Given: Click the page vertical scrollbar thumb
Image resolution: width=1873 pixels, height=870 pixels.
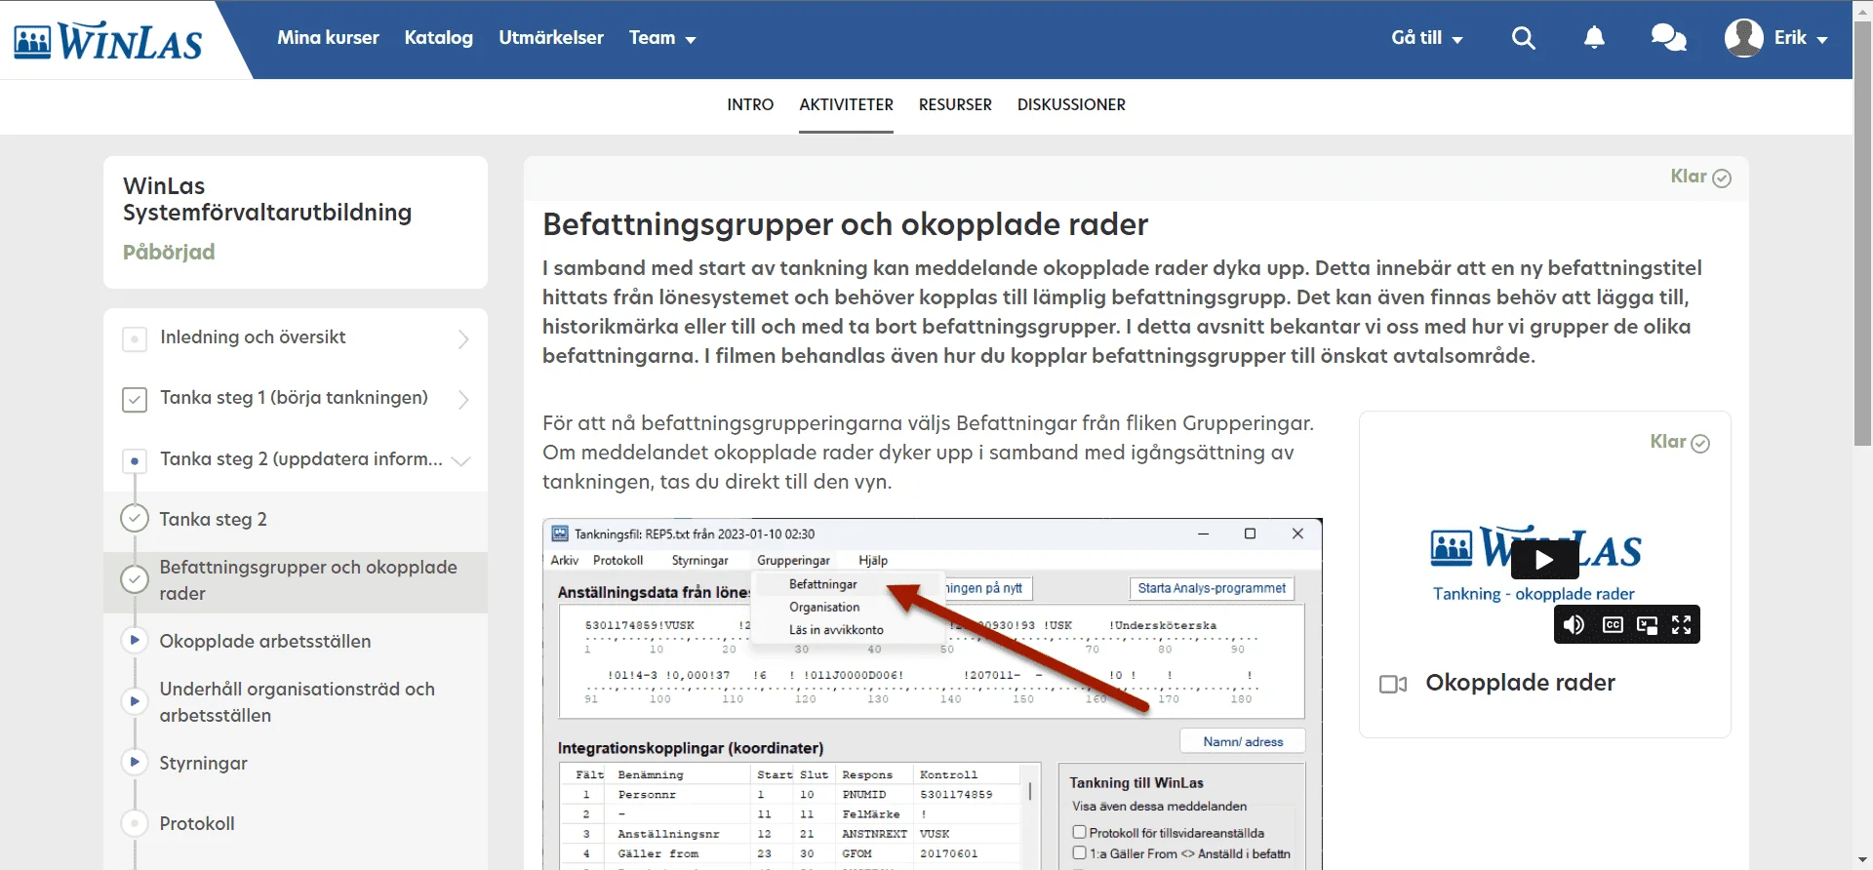Looking at the screenshot, I should click(1862, 234).
